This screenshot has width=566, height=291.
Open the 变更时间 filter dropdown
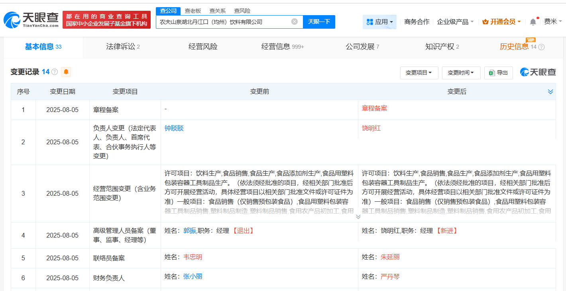(461, 73)
